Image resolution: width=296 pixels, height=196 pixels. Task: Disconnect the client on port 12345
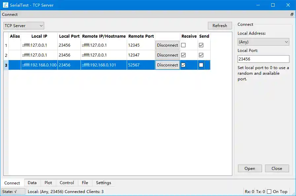click(x=167, y=45)
